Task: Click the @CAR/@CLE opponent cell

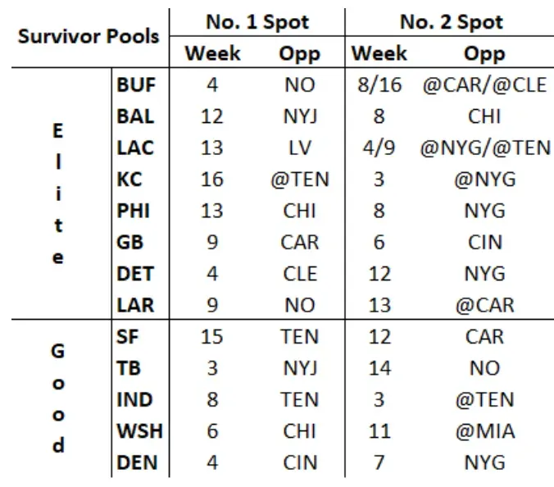Action: [484, 84]
